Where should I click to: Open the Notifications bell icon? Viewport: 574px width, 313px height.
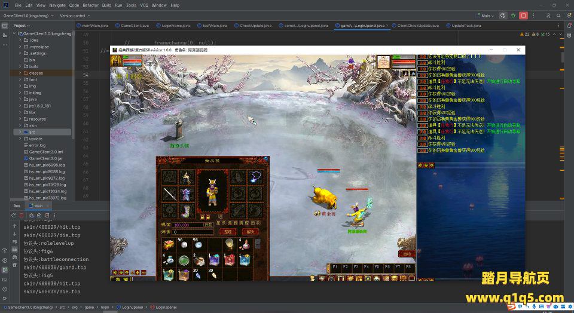(569, 26)
